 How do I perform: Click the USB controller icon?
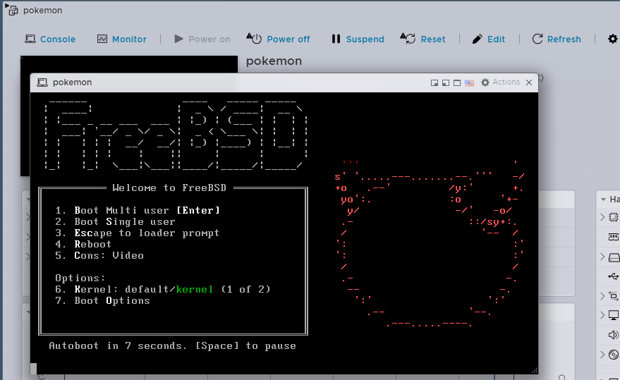pos(614,276)
